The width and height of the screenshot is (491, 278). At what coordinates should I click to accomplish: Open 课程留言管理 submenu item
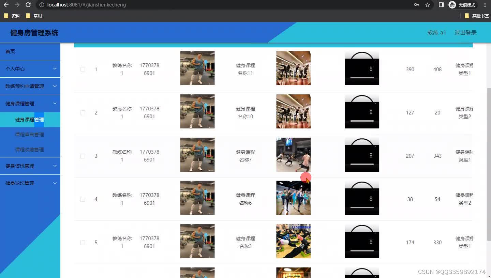click(x=30, y=135)
